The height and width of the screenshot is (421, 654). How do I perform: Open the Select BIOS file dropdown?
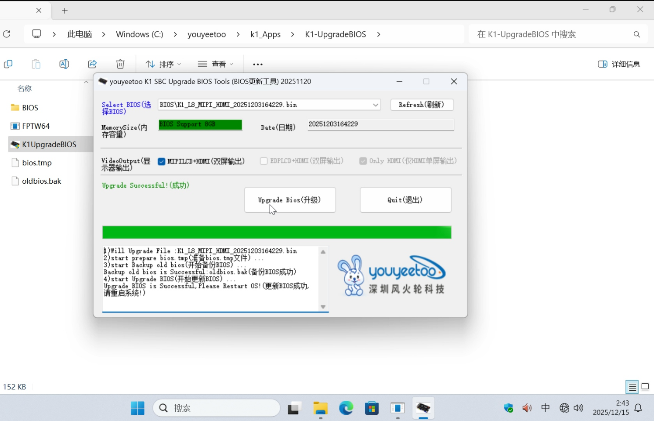pyautogui.click(x=375, y=105)
